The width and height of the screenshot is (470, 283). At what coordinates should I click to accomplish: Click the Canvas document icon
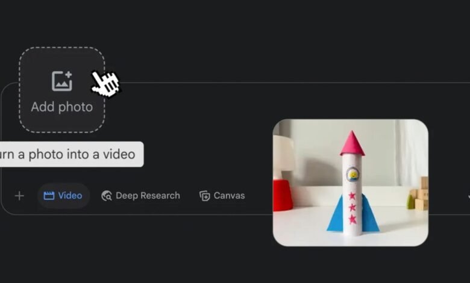205,196
